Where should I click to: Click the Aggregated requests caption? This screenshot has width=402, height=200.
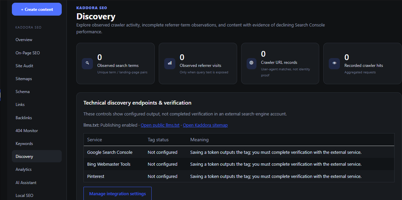360,72
